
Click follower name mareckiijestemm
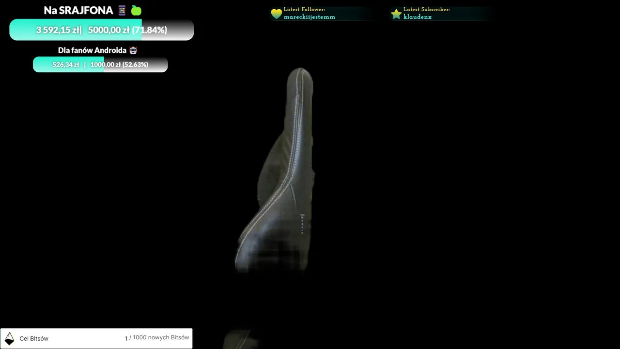coord(310,16)
